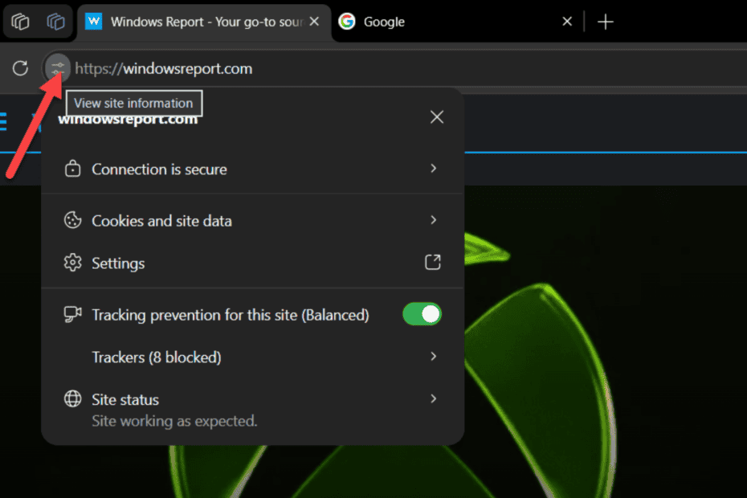
Task: Open Settings for this site
Action: coord(251,263)
